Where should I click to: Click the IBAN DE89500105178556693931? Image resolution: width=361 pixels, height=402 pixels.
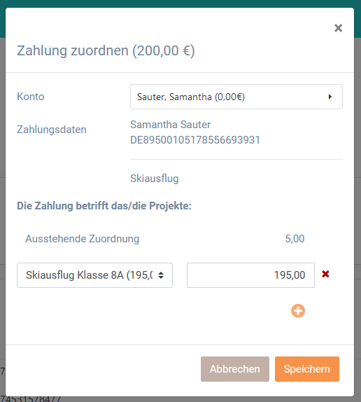(x=195, y=140)
